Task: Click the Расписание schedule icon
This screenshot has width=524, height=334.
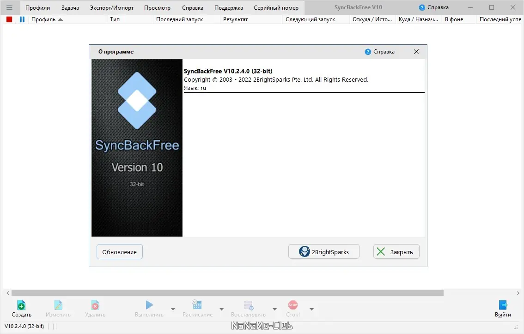Action: click(x=197, y=305)
